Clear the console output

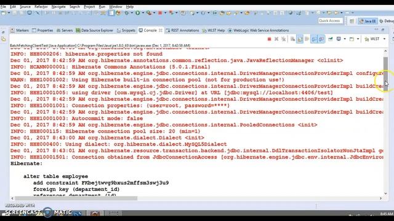click(293, 39)
